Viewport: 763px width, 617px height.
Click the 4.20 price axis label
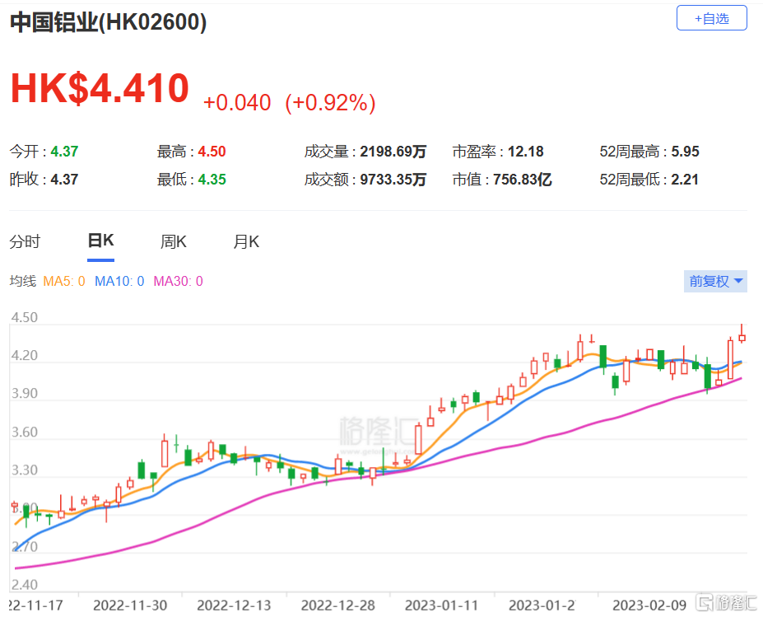[25, 356]
